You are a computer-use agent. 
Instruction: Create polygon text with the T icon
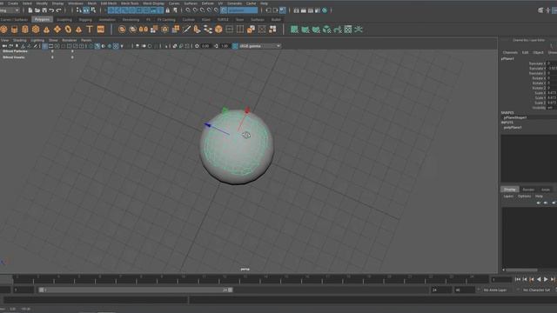coord(90,30)
